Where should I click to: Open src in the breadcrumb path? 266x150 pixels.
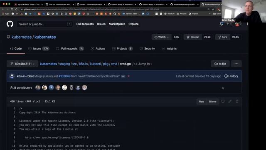pyautogui.click(x=74, y=64)
